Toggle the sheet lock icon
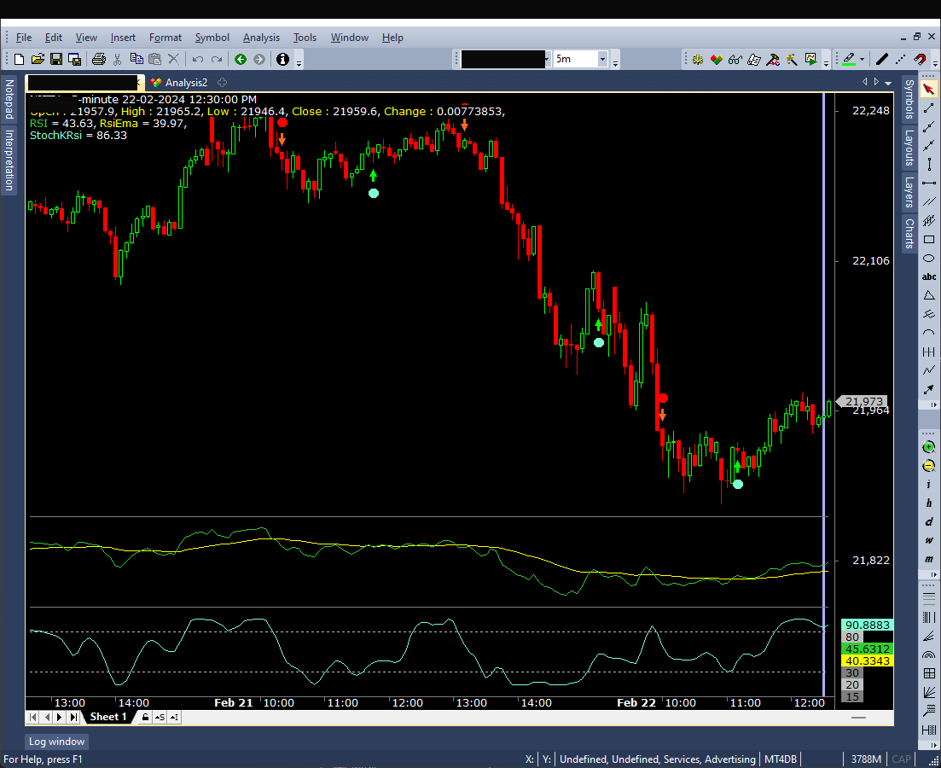The height and width of the screenshot is (768, 941). click(x=145, y=717)
